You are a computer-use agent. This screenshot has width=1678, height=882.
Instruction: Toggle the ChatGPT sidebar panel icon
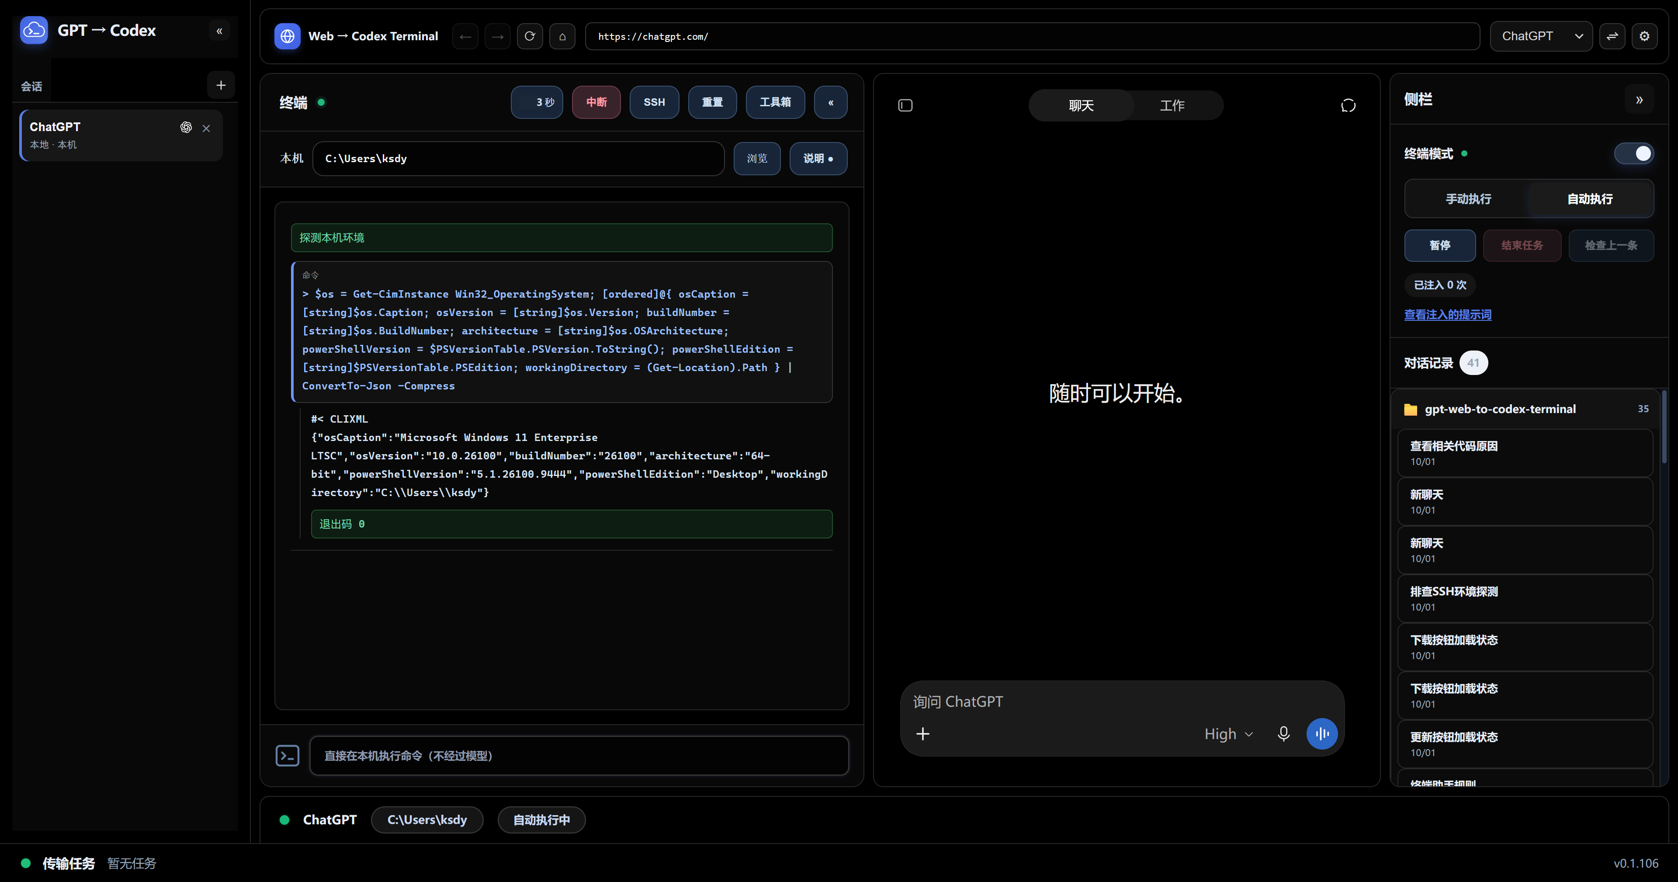click(x=905, y=105)
